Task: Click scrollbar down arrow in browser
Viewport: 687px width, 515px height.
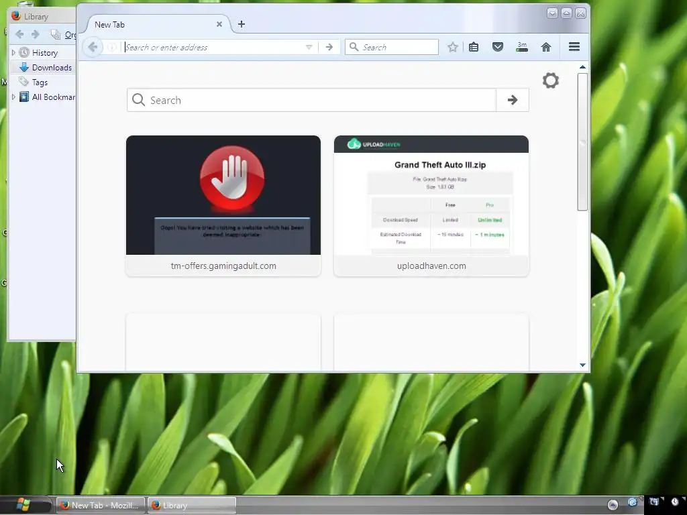Action: tap(582, 365)
